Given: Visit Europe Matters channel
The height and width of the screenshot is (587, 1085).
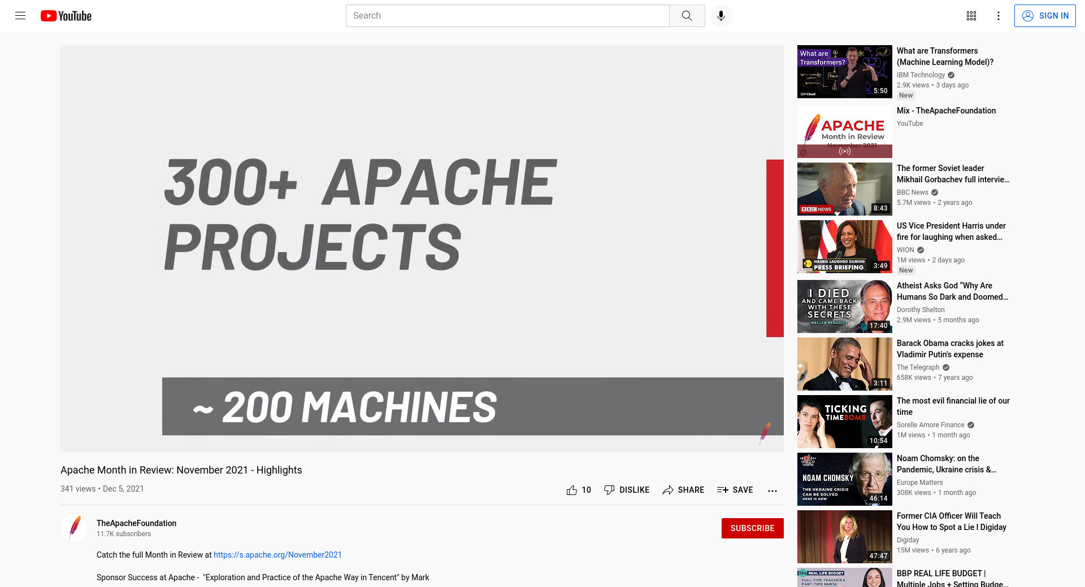Looking at the screenshot, I should pyautogui.click(x=919, y=483).
